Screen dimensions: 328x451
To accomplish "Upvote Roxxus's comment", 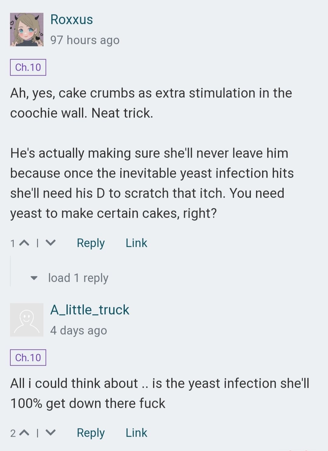I will coord(24,243).
